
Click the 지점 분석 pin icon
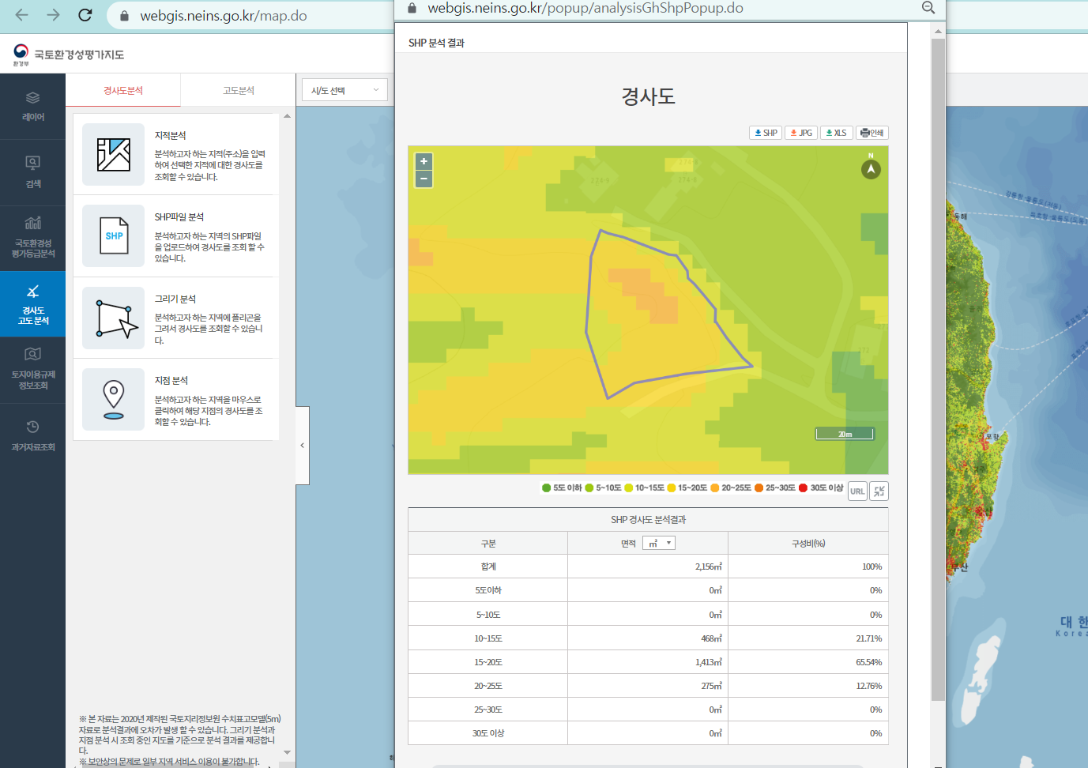point(114,399)
